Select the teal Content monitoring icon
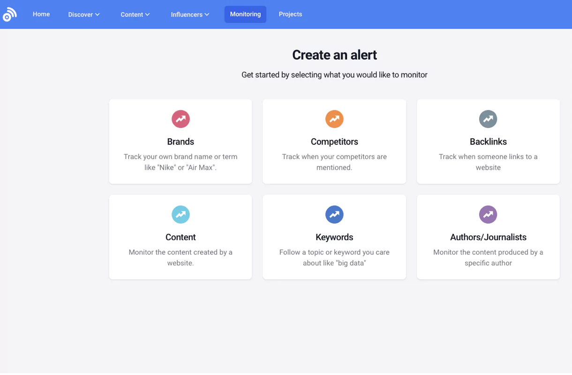The height and width of the screenshot is (375, 572). [x=181, y=214]
